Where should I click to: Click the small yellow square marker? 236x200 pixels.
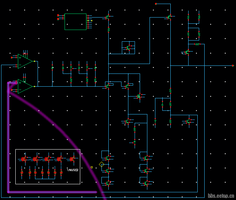(92, 167)
